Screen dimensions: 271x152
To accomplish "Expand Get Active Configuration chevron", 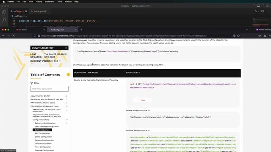I will (x=67, y=123).
